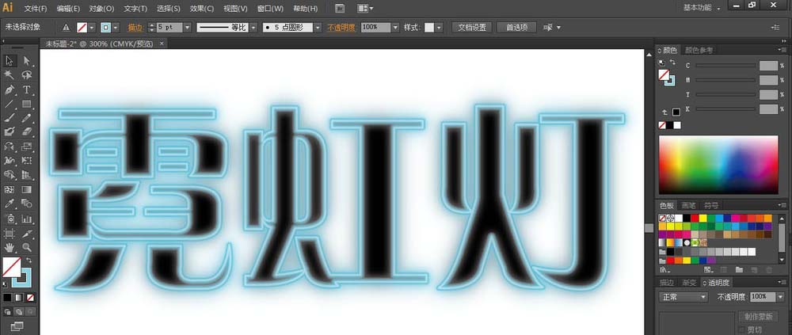
Task: Open stroke color dropdown in control bar
Action: coord(116,27)
